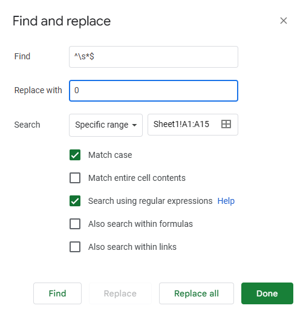Open the regular expressions Help link
Image resolution: width=306 pixels, height=317 pixels.
click(226, 201)
